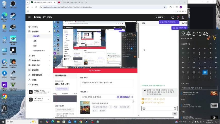Dismiss the unread message tooltip

178,22
